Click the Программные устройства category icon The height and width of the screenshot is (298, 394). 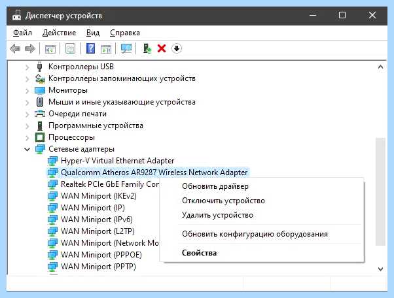click(x=40, y=125)
